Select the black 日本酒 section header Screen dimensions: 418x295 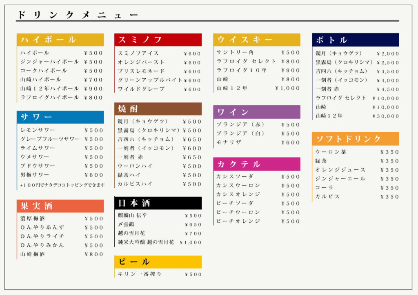point(158,203)
